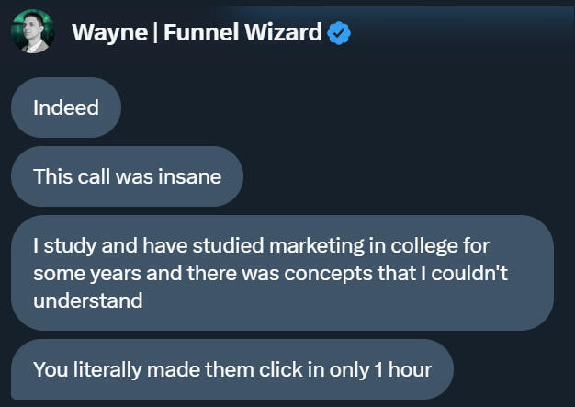The height and width of the screenshot is (407, 575).
Task: Select the "Indeed" message bubble
Action: point(65,107)
